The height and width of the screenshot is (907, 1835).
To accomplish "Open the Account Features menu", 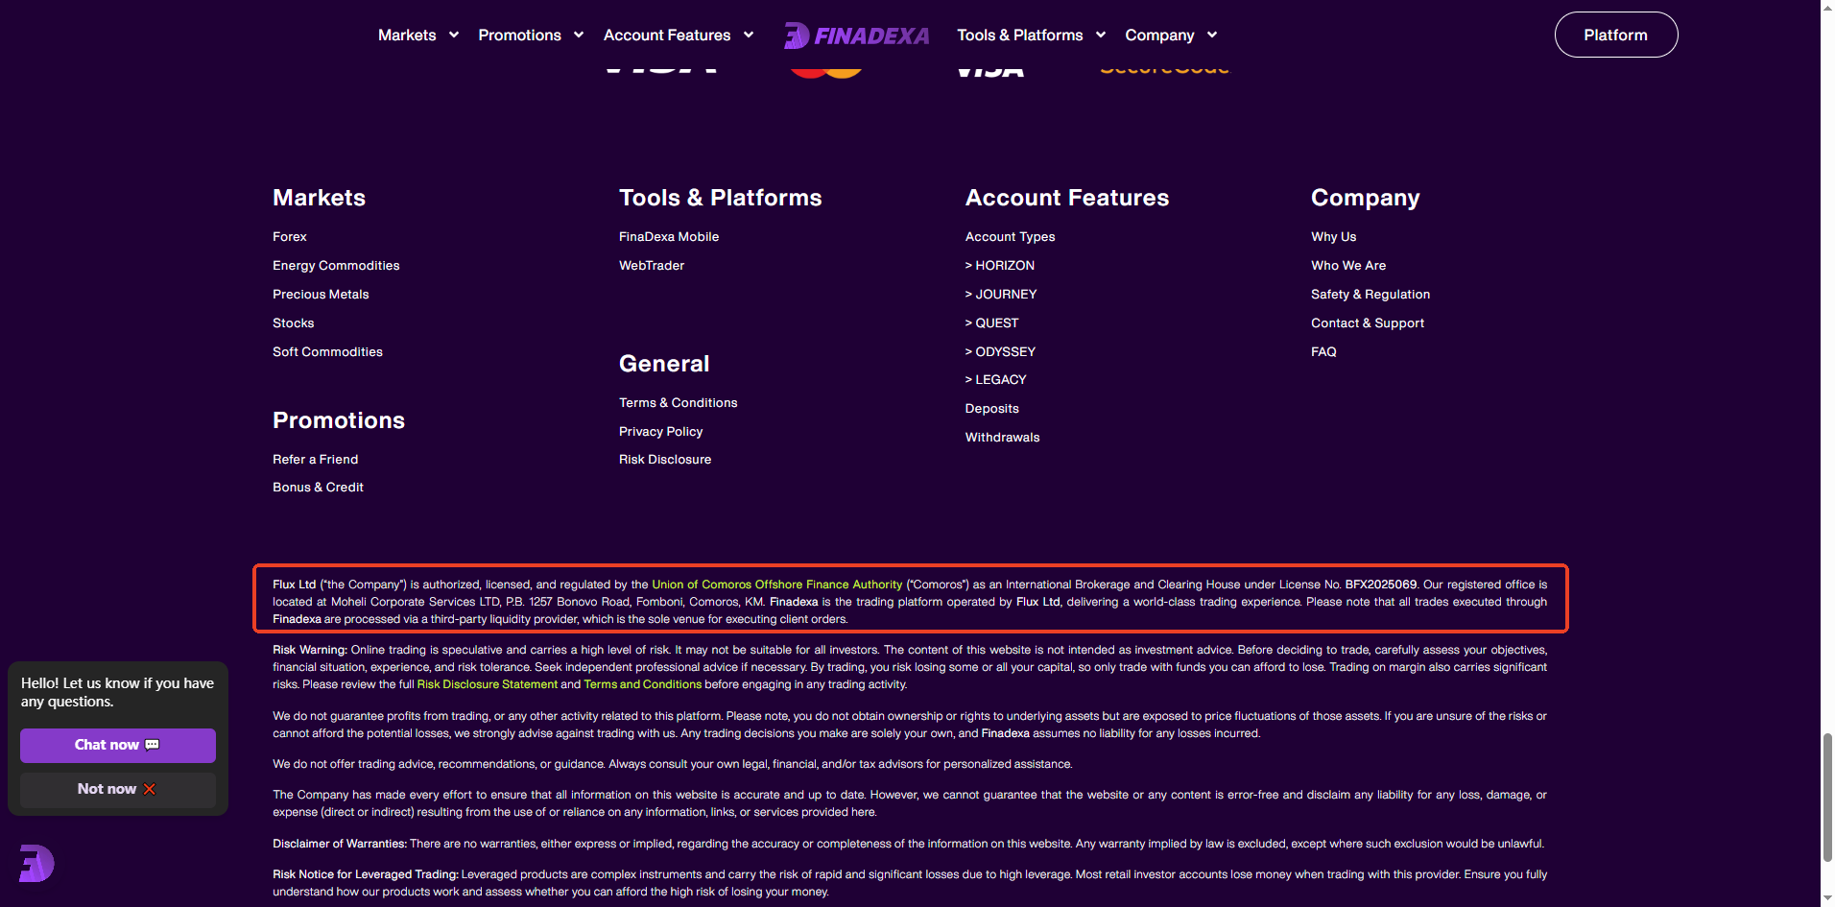I will (x=679, y=35).
